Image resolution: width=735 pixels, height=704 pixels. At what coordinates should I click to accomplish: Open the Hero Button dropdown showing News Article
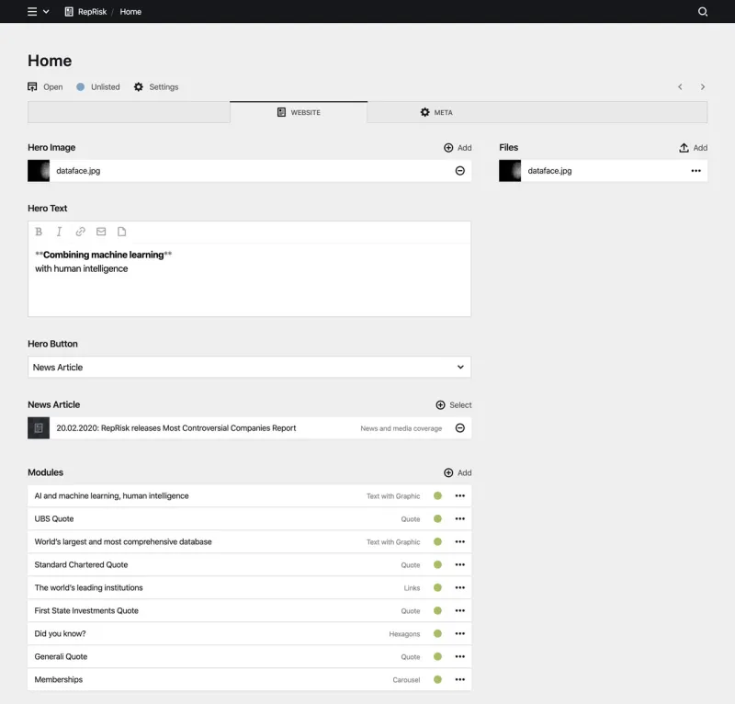250,366
